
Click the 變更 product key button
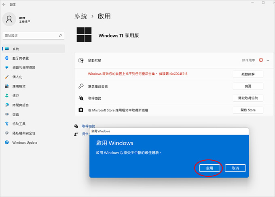tap(248, 86)
